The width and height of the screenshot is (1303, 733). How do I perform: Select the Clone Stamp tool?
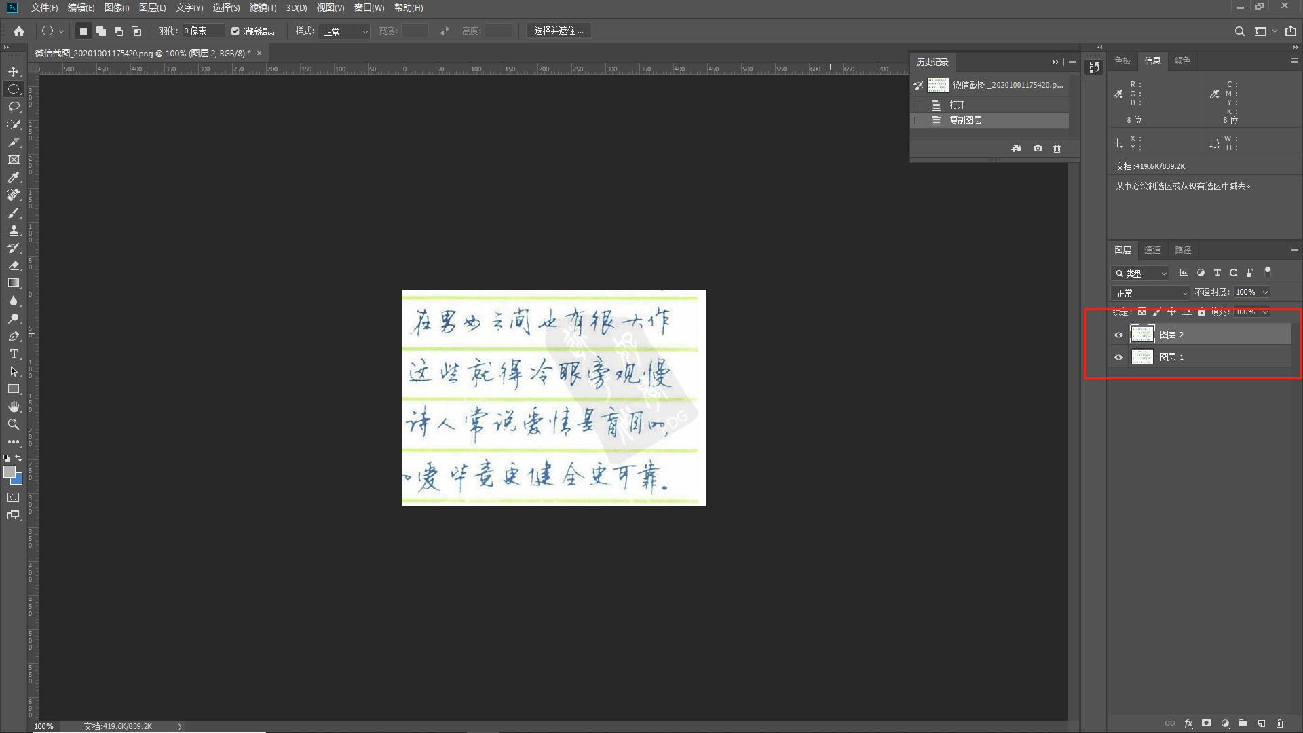point(14,230)
